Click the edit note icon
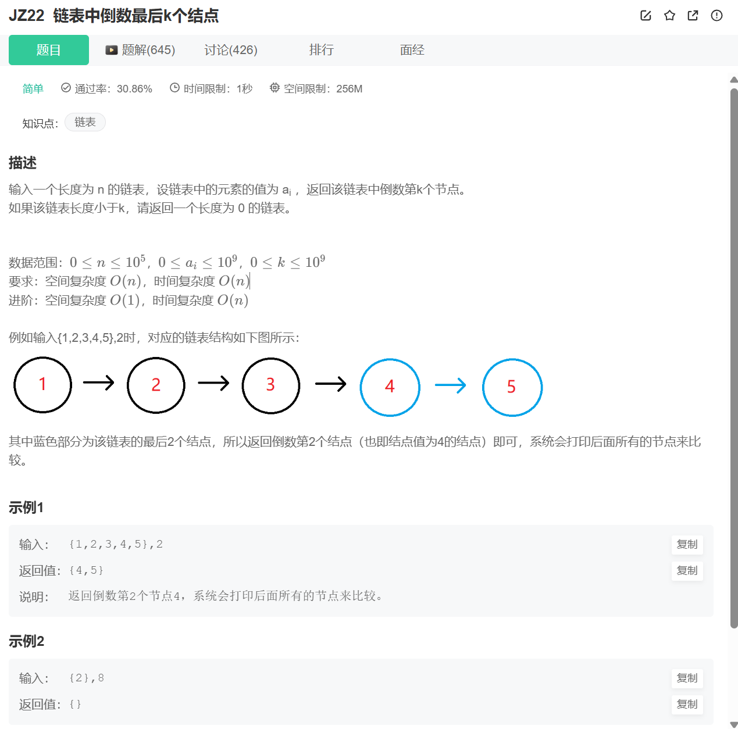 coord(646,16)
